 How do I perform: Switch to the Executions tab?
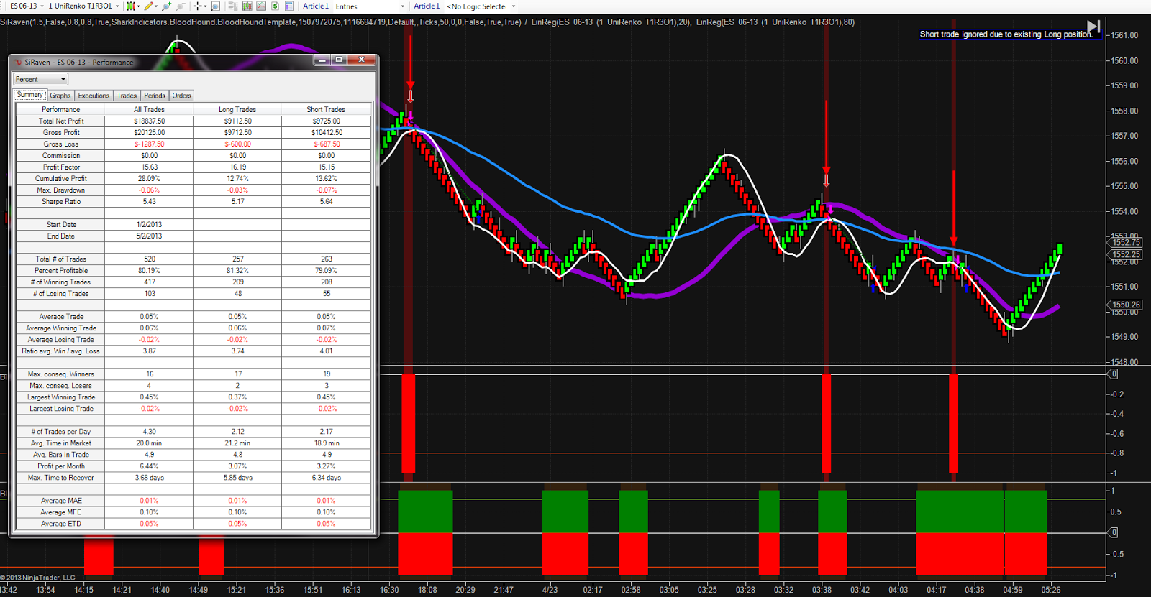94,96
